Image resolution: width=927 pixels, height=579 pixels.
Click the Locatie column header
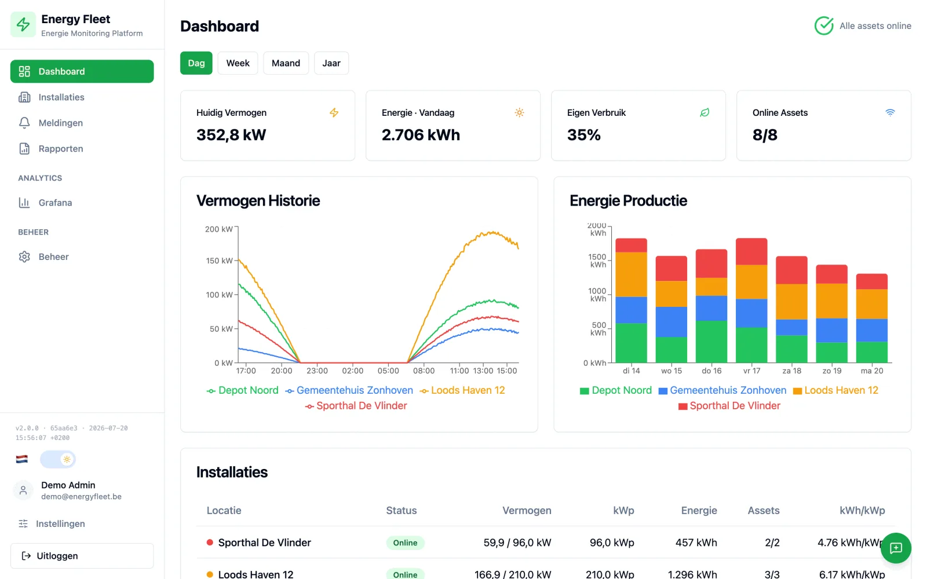224,511
